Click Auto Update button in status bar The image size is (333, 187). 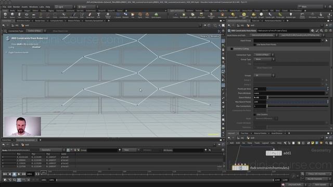pyautogui.click(x=321, y=185)
